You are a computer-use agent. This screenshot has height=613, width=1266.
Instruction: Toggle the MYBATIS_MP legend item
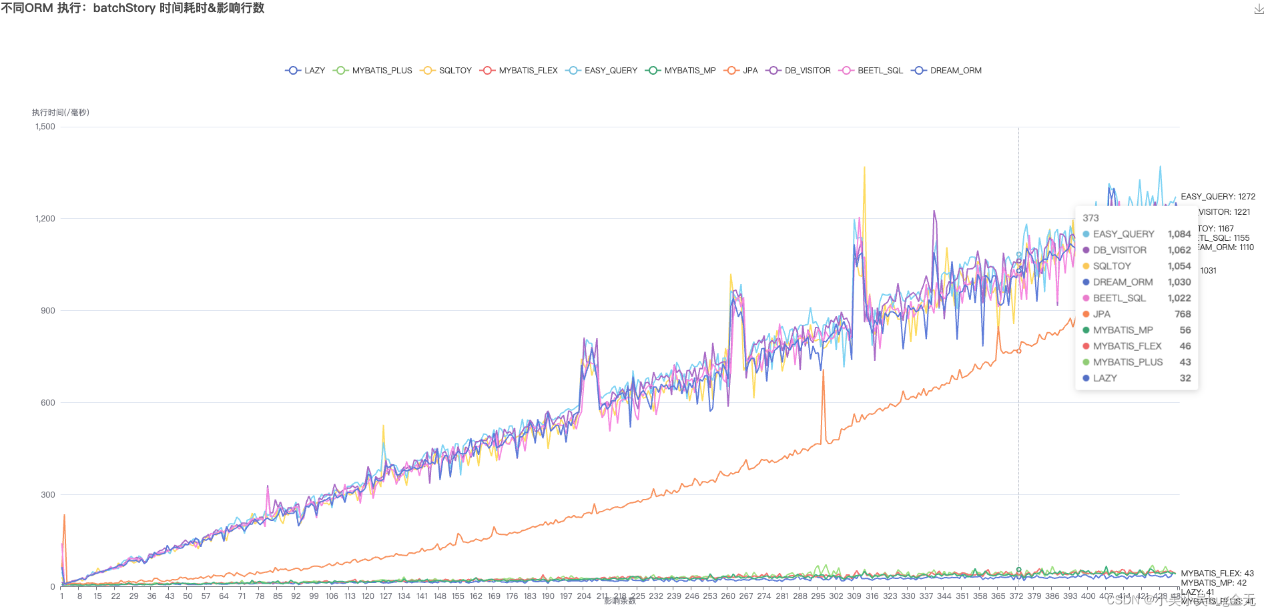pos(681,71)
